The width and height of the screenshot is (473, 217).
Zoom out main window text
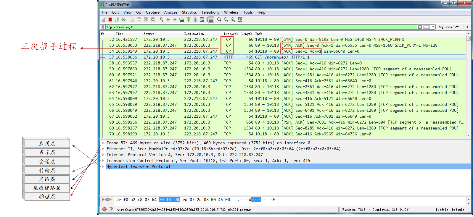[x=226, y=20]
